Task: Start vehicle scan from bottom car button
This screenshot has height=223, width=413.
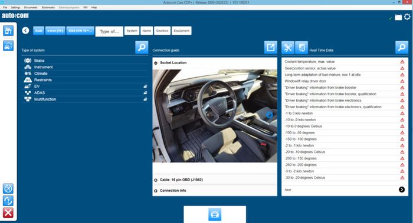Action: (215, 215)
